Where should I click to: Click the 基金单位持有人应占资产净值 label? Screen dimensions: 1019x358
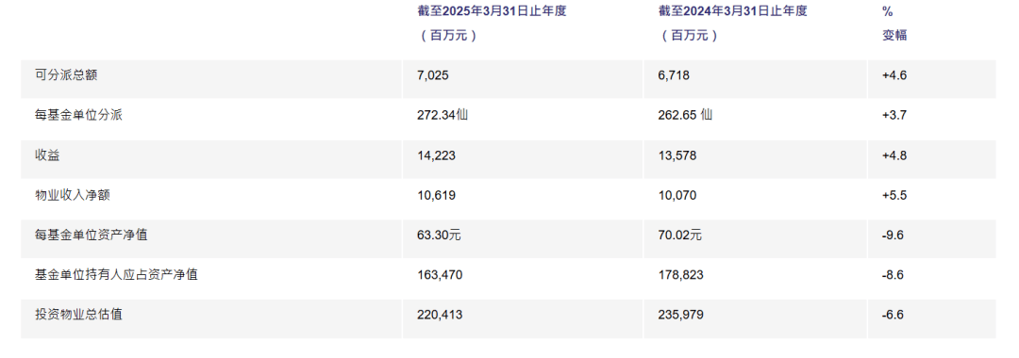[116, 274]
